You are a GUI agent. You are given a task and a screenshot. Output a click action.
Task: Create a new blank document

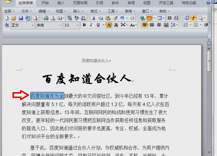(x=7, y=18)
